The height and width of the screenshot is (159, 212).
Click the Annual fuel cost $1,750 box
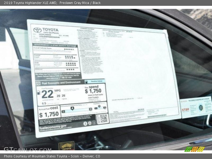[49, 112]
